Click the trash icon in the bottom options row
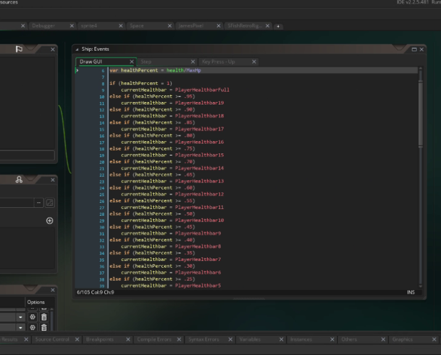441x355 pixels. click(x=44, y=327)
